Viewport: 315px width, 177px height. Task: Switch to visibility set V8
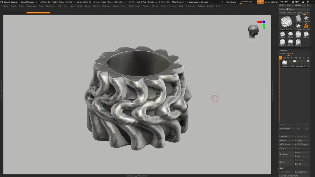coord(308,58)
